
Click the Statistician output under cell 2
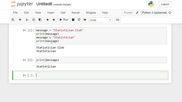[x=46, y=67]
